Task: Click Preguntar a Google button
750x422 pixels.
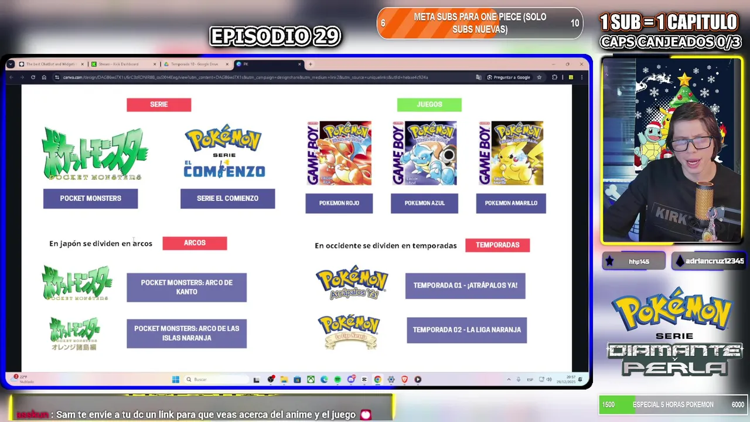Action: tap(509, 77)
